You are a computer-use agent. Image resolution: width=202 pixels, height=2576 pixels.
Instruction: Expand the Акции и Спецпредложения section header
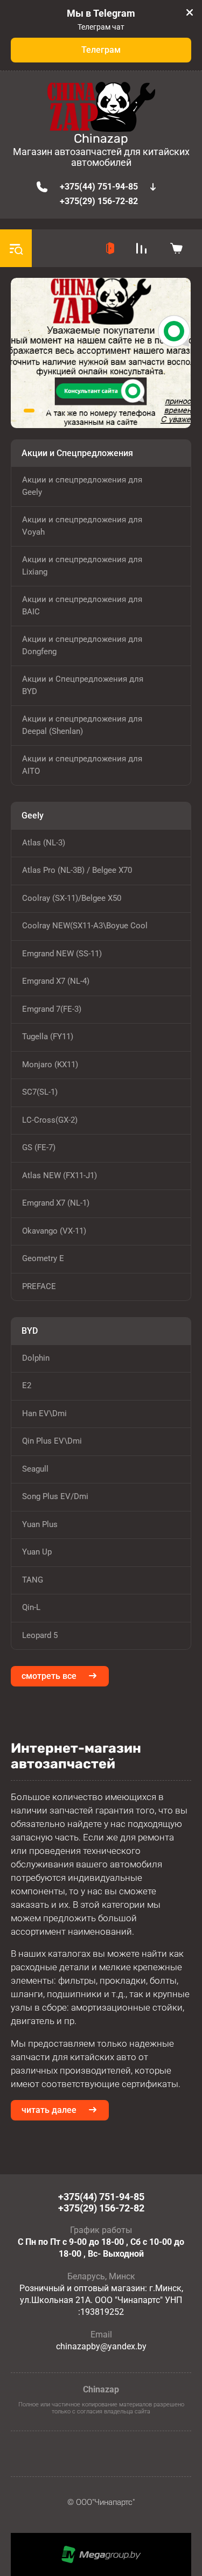pos(101,453)
